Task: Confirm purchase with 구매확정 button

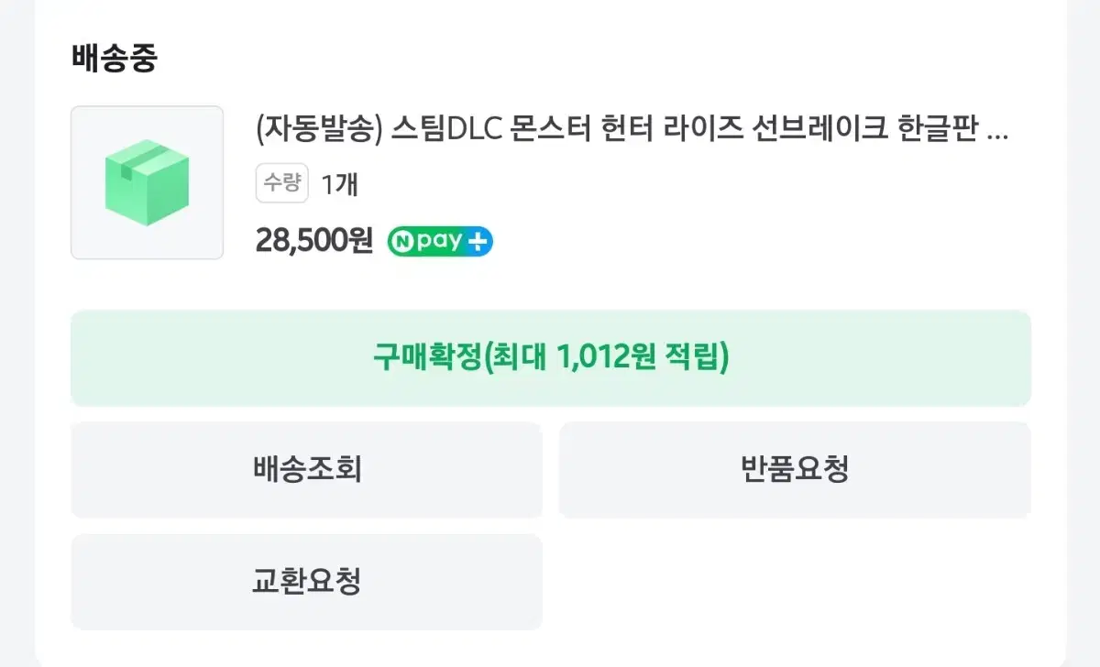Action: pyautogui.click(x=551, y=358)
